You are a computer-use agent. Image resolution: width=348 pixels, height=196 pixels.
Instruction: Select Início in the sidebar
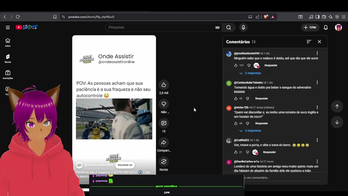tap(8, 42)
